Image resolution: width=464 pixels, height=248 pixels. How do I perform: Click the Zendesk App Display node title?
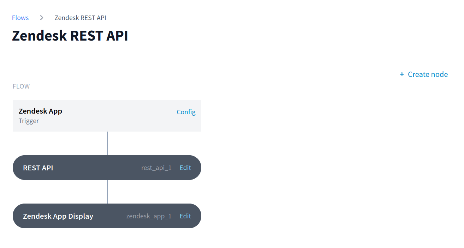point(58,216)
